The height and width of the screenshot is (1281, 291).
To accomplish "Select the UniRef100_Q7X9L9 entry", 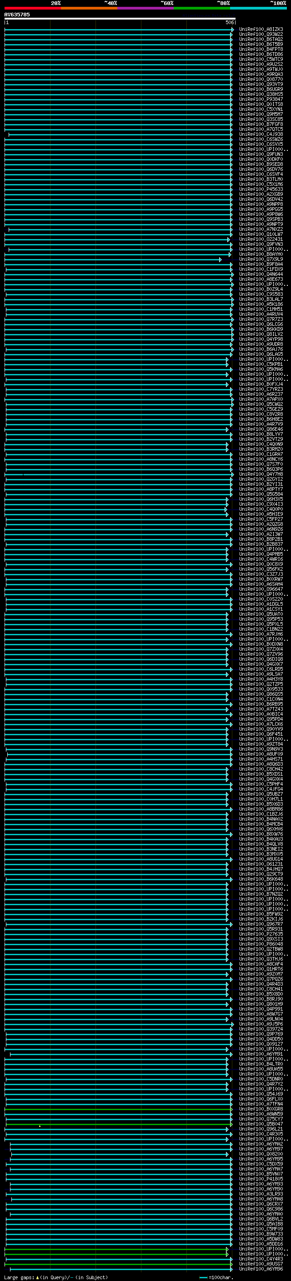I will point(261,259).
